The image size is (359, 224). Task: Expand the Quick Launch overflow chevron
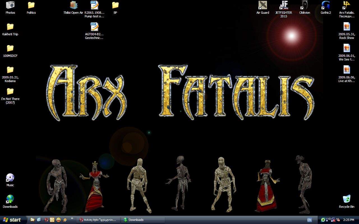[x=72, y=218]
